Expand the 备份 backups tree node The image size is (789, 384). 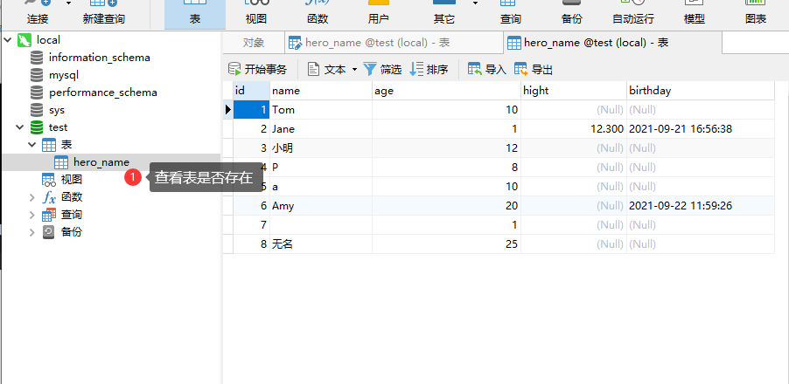tap(32, 232)
